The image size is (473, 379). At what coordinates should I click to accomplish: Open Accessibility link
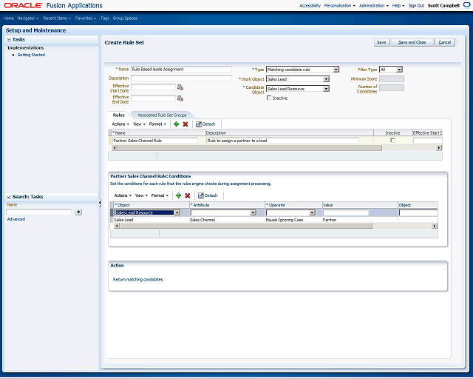(x=310, y=5)
